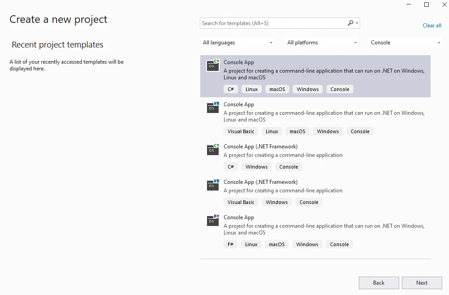Click the Linux tag on the F# template
Viewport: 449px width, 295px height.
(251, 244)
